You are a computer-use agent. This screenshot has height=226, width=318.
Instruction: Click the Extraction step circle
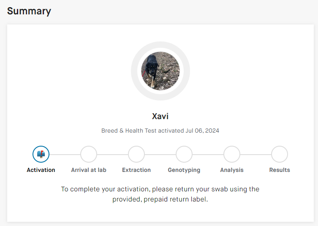(x=136, y=154)
